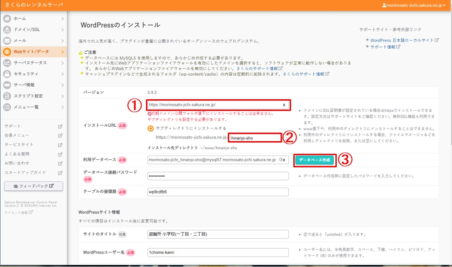Open the 利用データベース dropdown
This screenshot has width=452, height=267.
pos(218,160)
